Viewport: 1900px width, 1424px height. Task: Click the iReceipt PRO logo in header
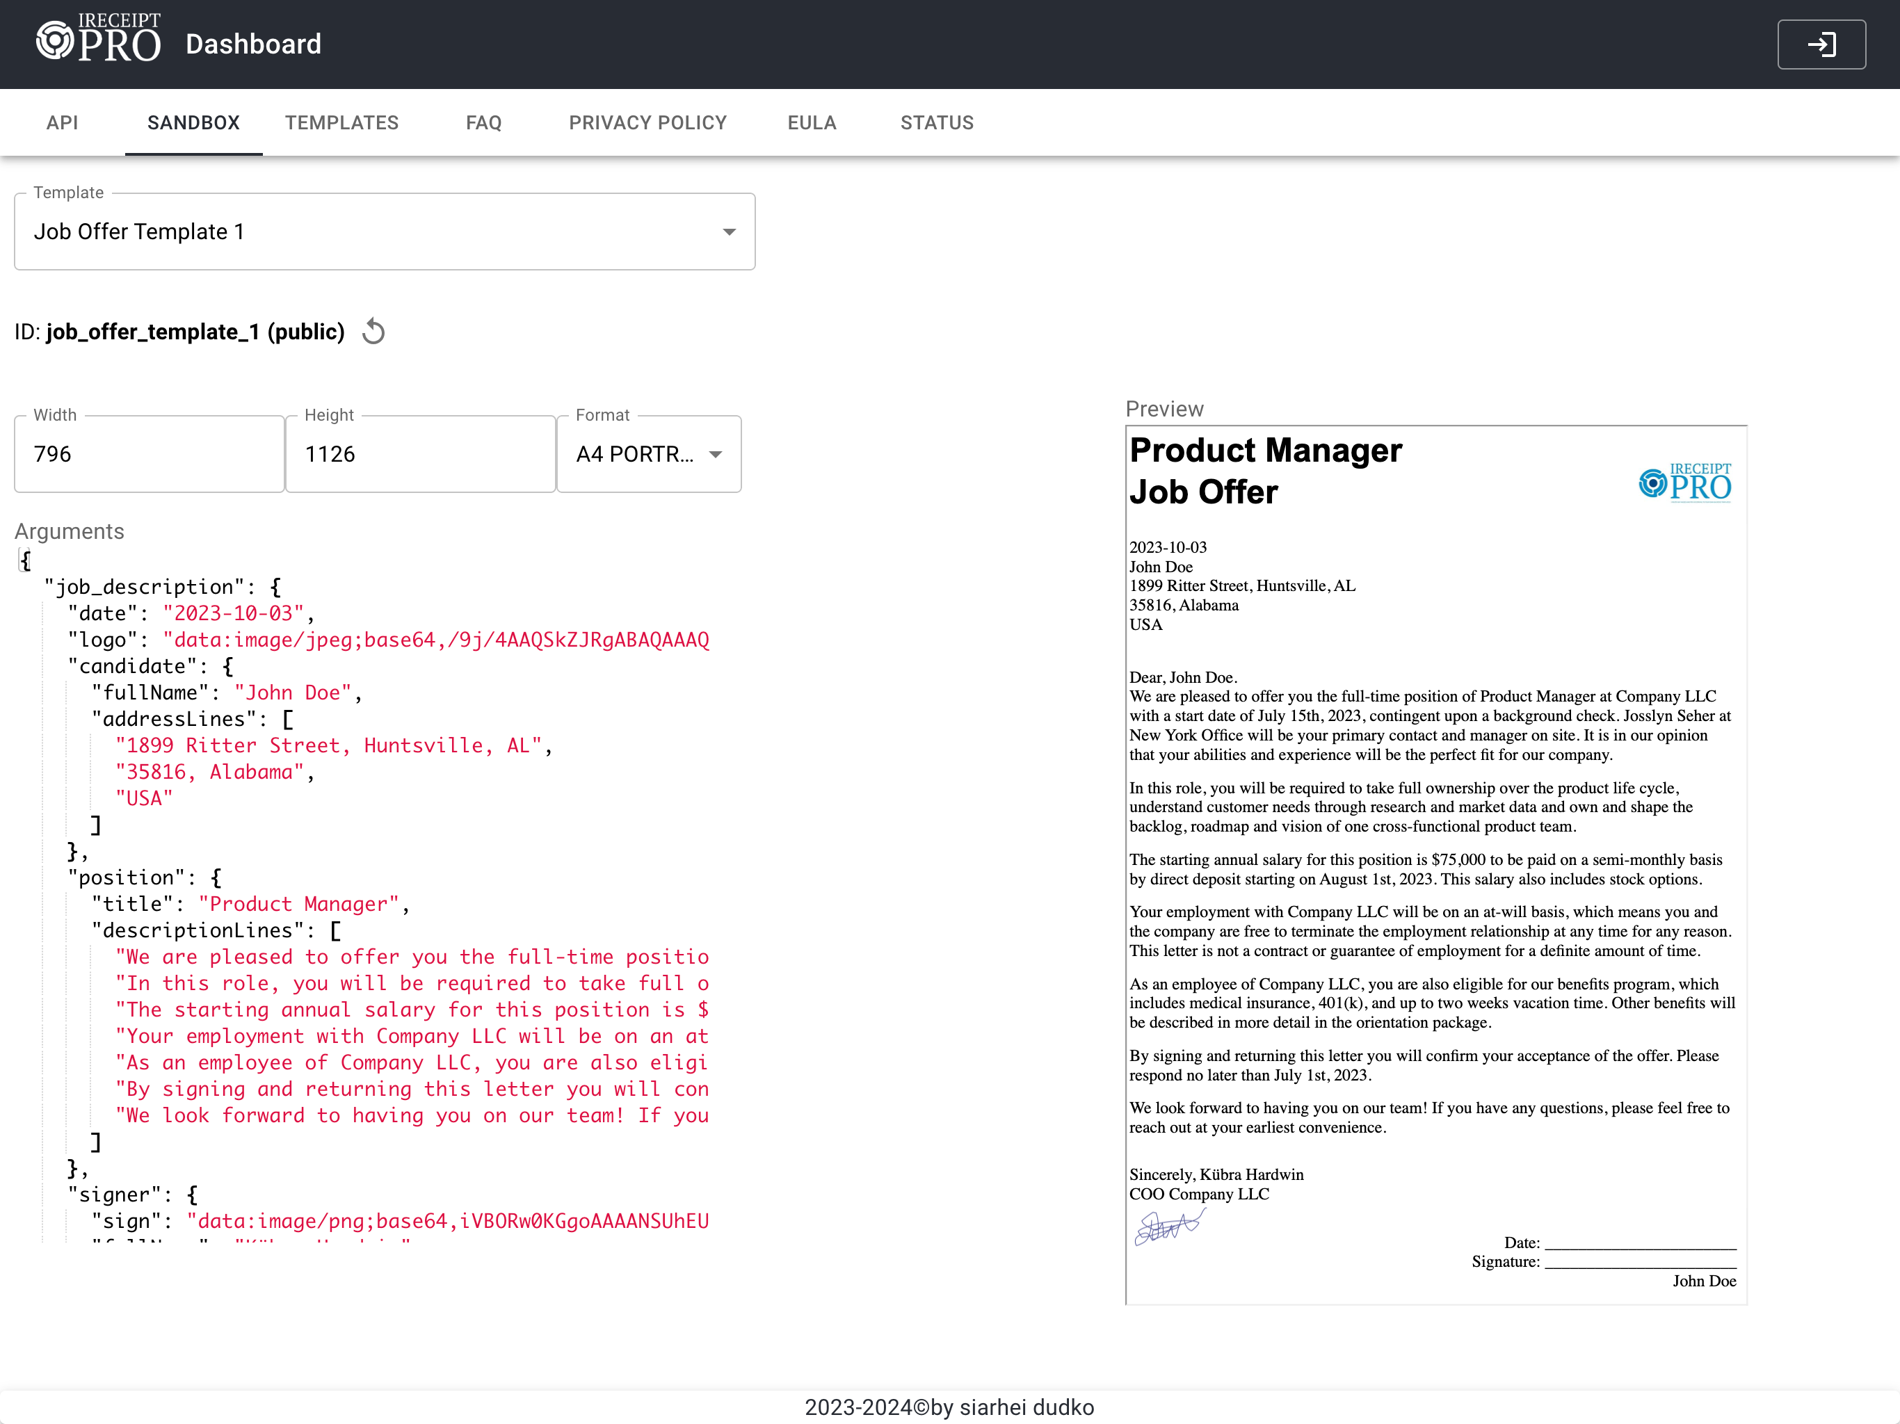99,39
